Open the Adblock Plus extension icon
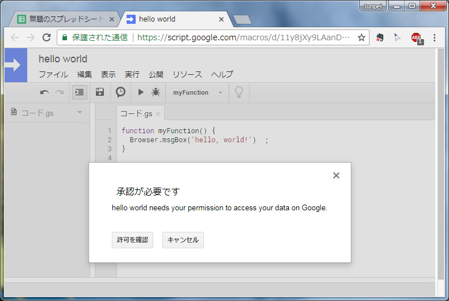The image size is (449, 301). click(417, 38)
